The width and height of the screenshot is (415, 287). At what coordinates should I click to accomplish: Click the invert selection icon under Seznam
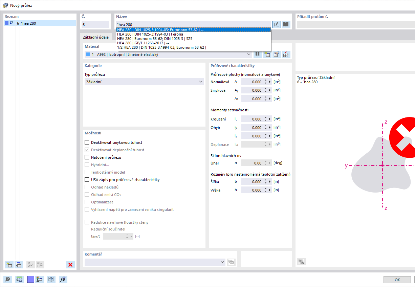click(x=40, y=265)
